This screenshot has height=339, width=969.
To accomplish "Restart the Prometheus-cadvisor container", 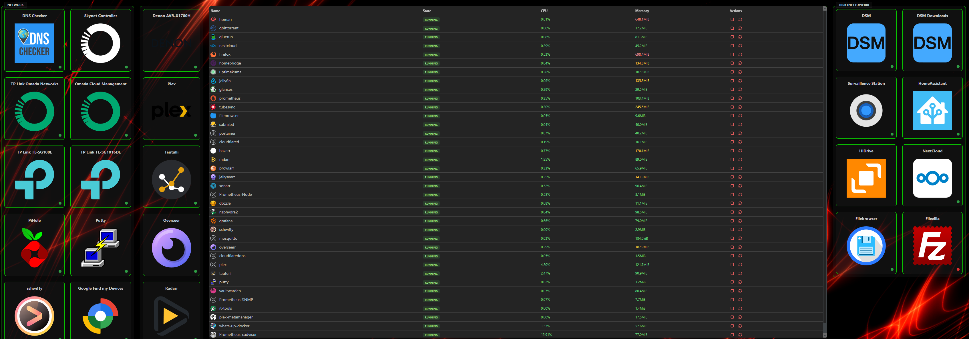I will coord(740,334).
